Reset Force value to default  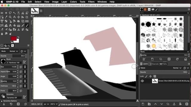21,91
